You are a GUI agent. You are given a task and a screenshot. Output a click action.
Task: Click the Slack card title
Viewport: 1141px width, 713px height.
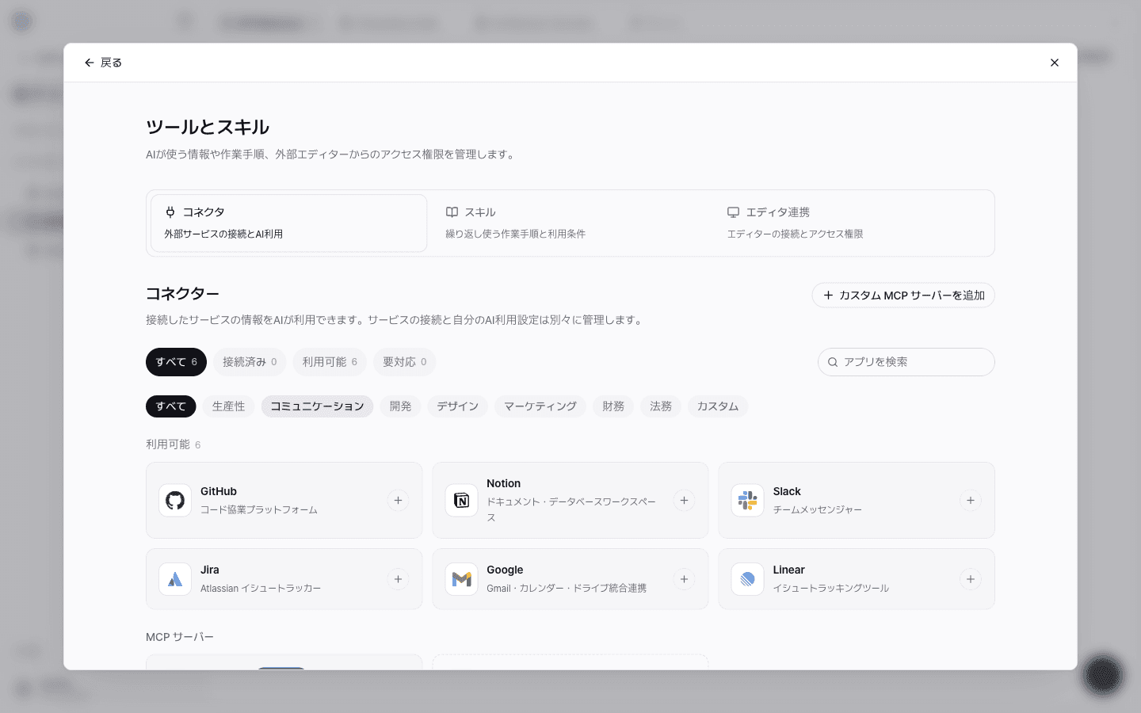point(787,491)
